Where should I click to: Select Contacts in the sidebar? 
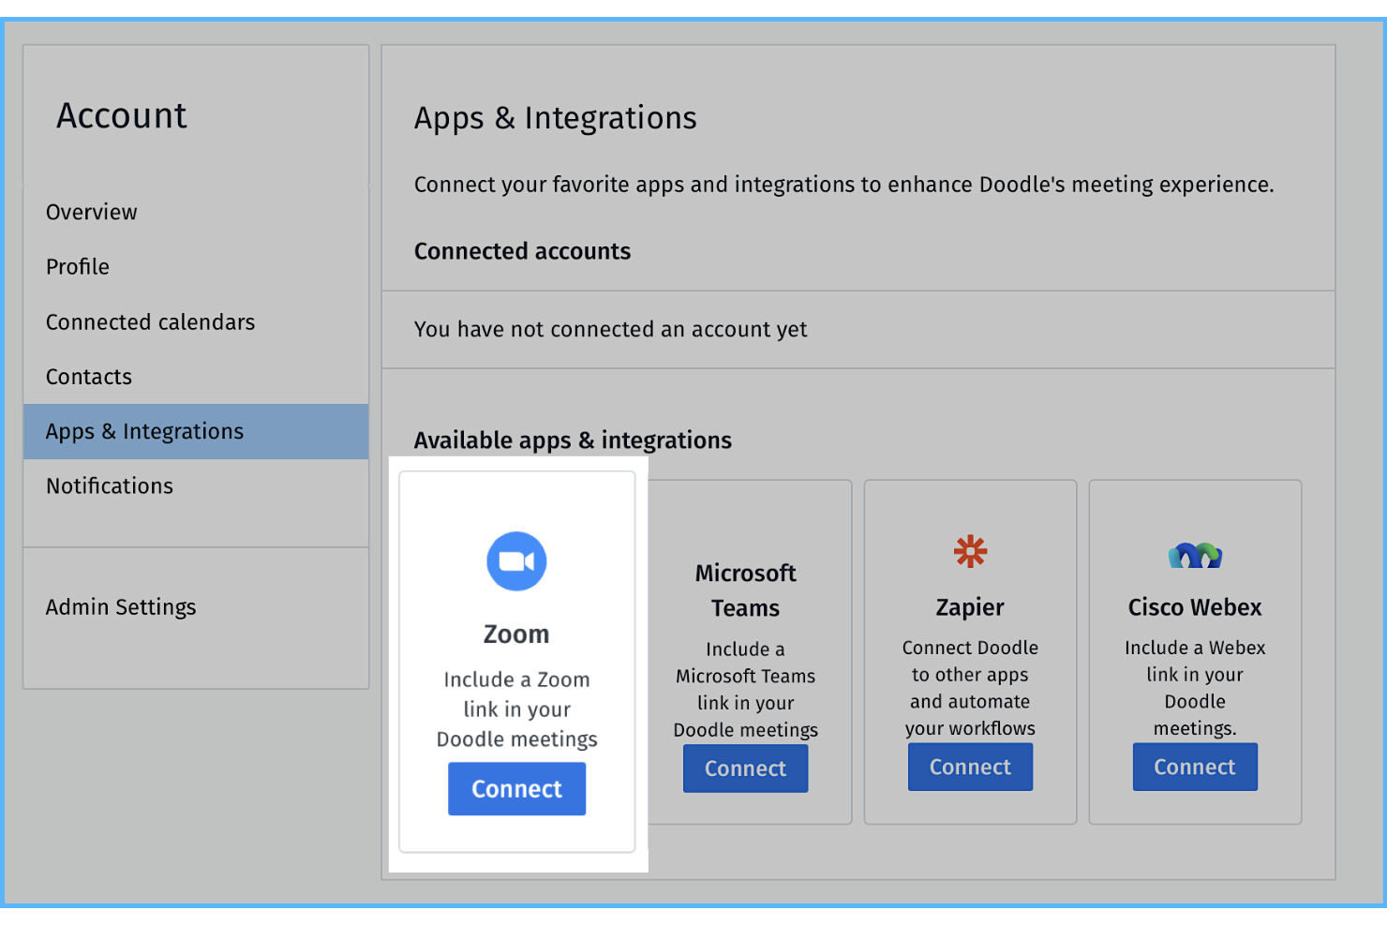click(x=89, y=377)
